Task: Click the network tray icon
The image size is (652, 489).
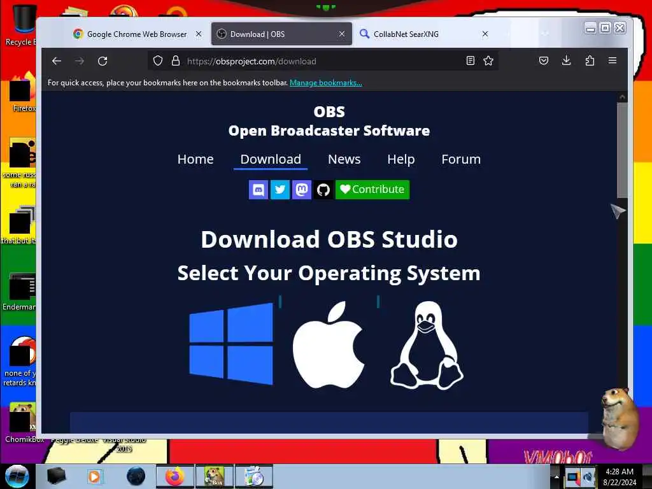Action: coord(573,477)
